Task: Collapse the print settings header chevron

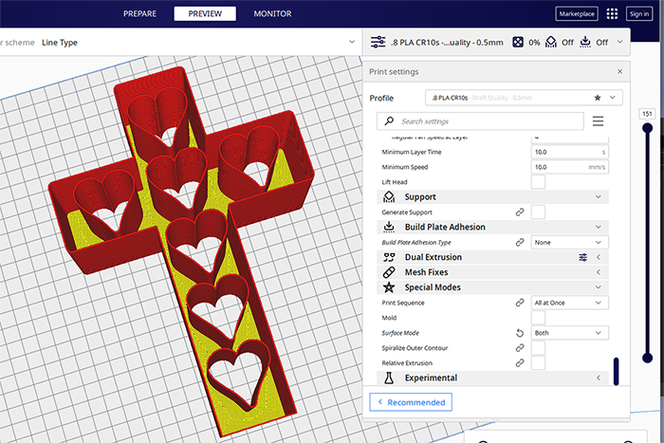Action: pyautogui.click(x=620, y=42)
